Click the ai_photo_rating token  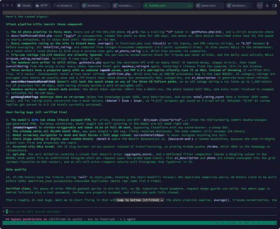tap(128, 51)
